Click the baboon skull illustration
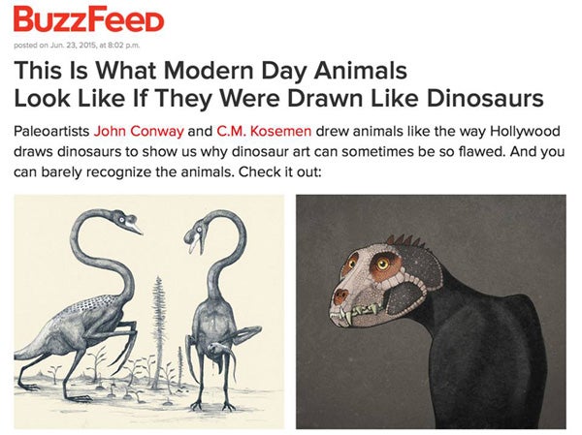Image resolution: width=582 pixels, height=435 pixels. point(431,312)
